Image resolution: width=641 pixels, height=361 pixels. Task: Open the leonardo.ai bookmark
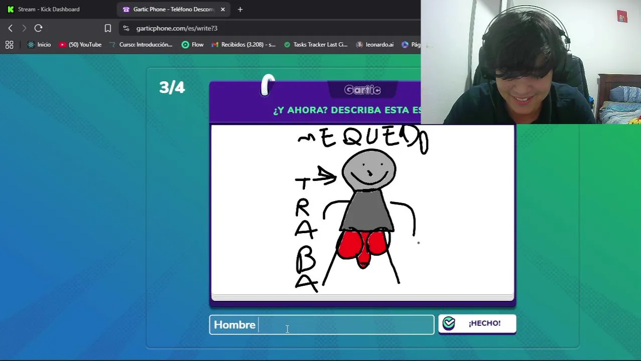click(375, 45)
